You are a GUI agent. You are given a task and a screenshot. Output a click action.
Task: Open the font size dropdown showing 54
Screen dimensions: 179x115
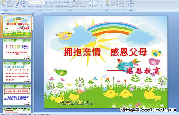[42, 2]
